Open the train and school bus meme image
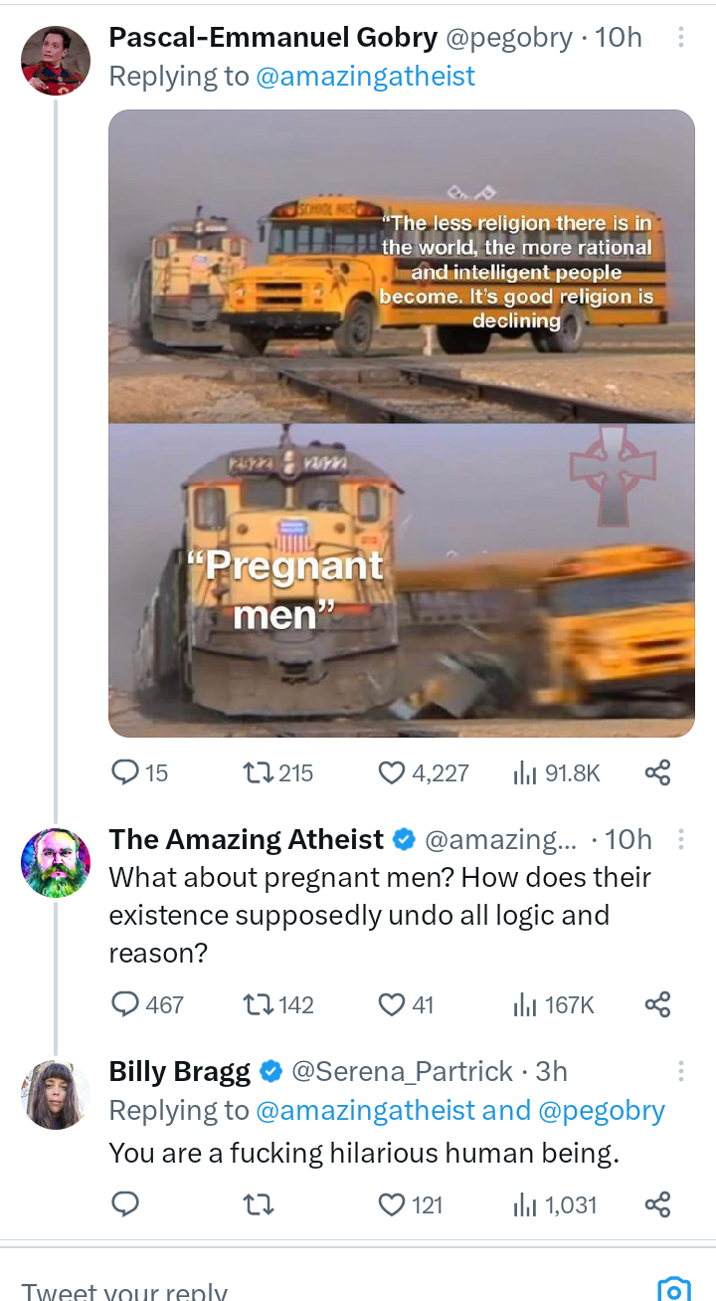The width and height of the screenshot is (716, 1301). (402, 423)
